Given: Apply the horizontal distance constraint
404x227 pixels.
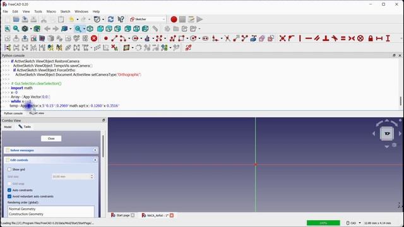Looking at the screenshot, I should pyautogui.click(x=379, y=38).
